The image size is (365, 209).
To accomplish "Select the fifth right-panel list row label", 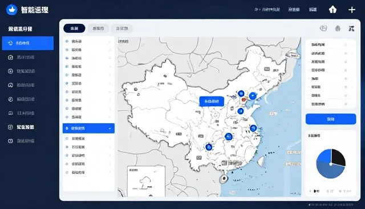I will (x=315, y=78).
